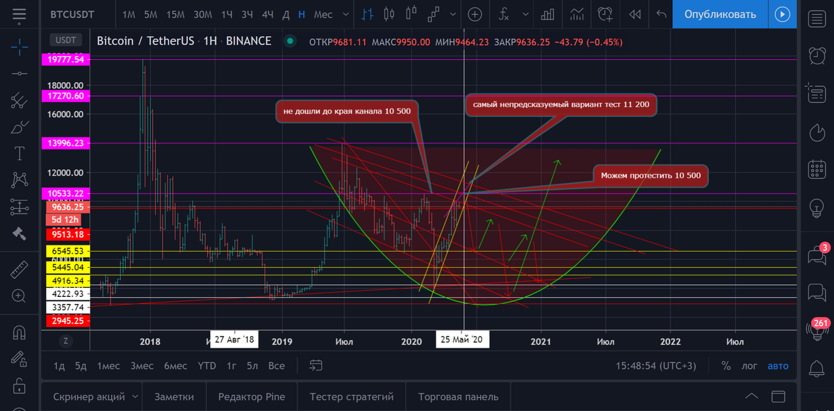Open the economic calendar icon
This screenshot has height=411, width=834.
(x=817, y=169)
